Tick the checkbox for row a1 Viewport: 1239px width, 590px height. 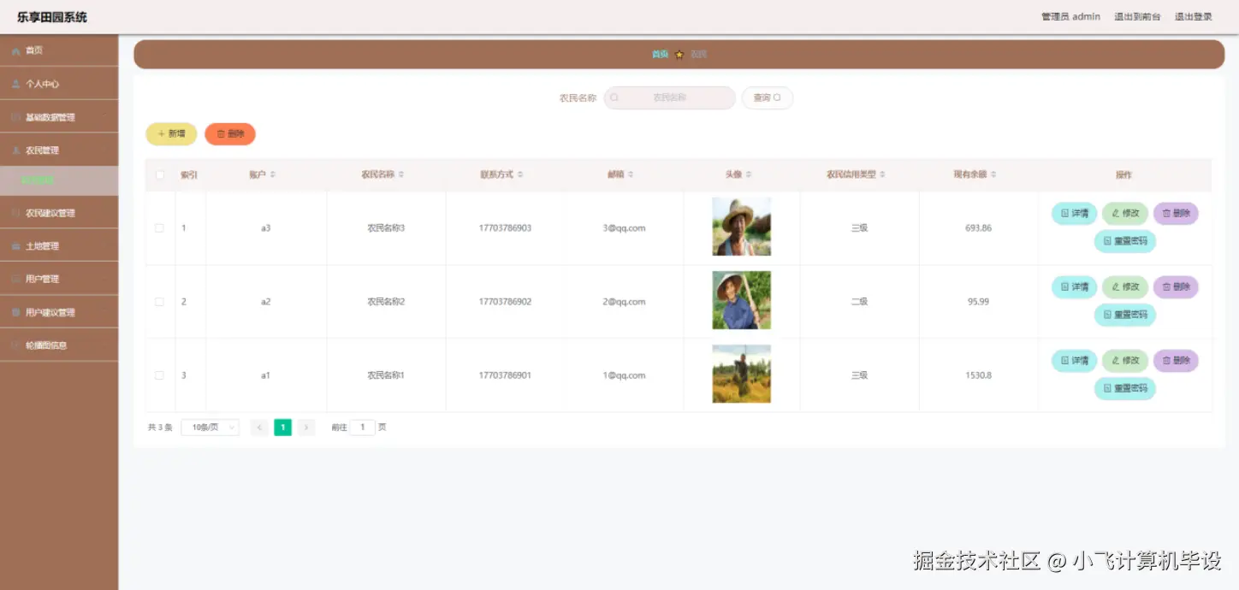(159, 375)
